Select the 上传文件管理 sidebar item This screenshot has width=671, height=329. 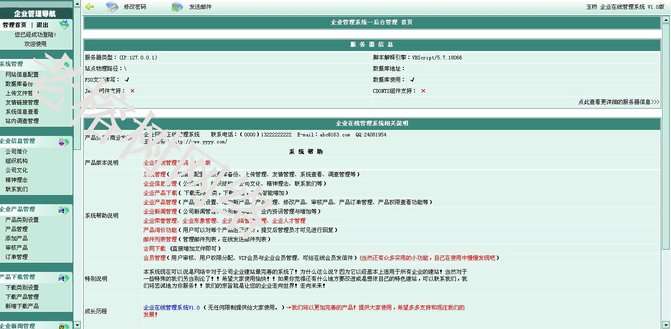[22, 93]
